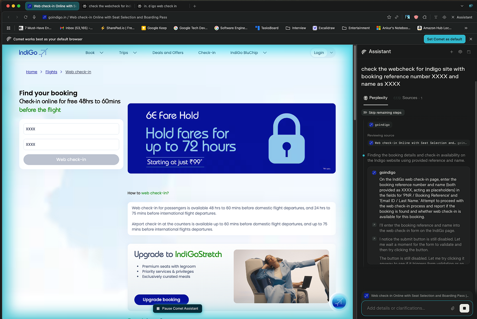Click the PNR booking reference field
Image resolution: width=477 pixels, height=319 pixels.
click(x=71, y=129)
